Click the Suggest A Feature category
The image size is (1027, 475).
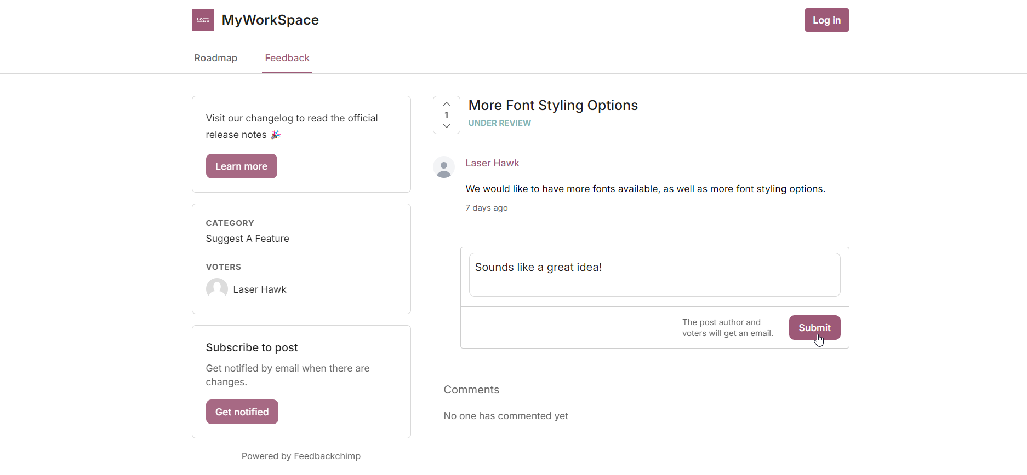click(x=248, y=239)
